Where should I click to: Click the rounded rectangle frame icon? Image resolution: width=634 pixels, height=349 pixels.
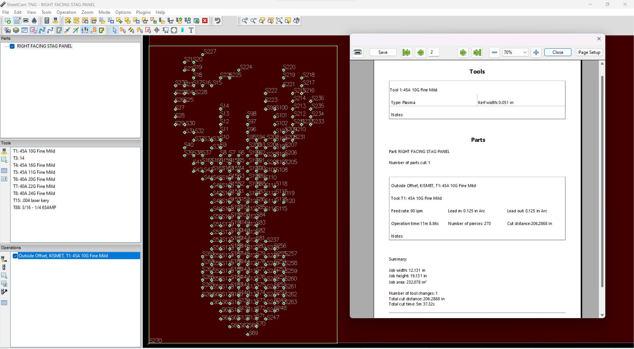click(174, 30)
